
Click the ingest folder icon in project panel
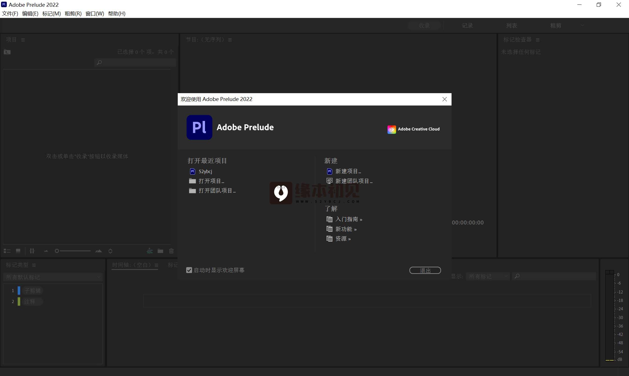pos(7,52)
